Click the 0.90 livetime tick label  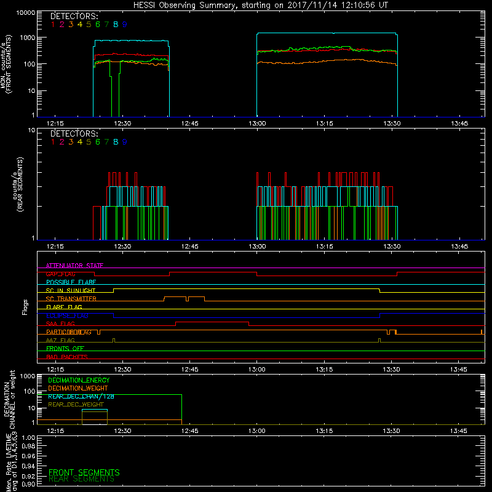click(28, 484)
